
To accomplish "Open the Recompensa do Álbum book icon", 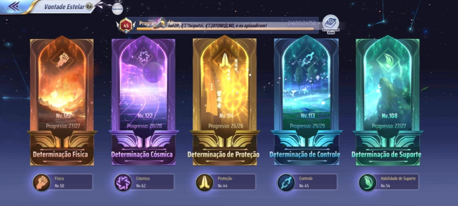I will coord(330,23).
